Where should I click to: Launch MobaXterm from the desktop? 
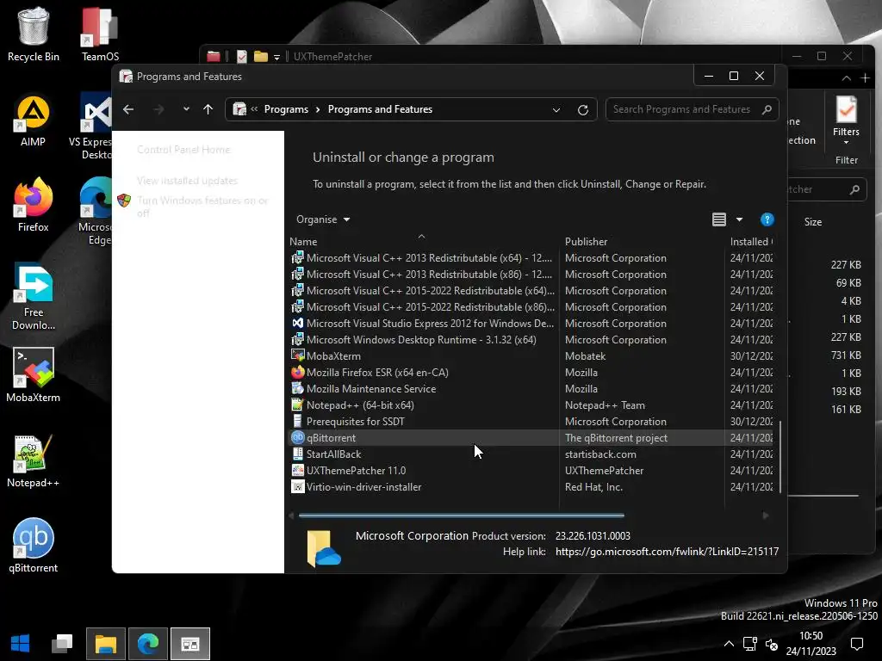(x=34, y=374)
